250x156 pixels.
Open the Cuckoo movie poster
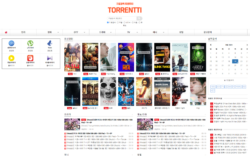click(x=108, y=91)
